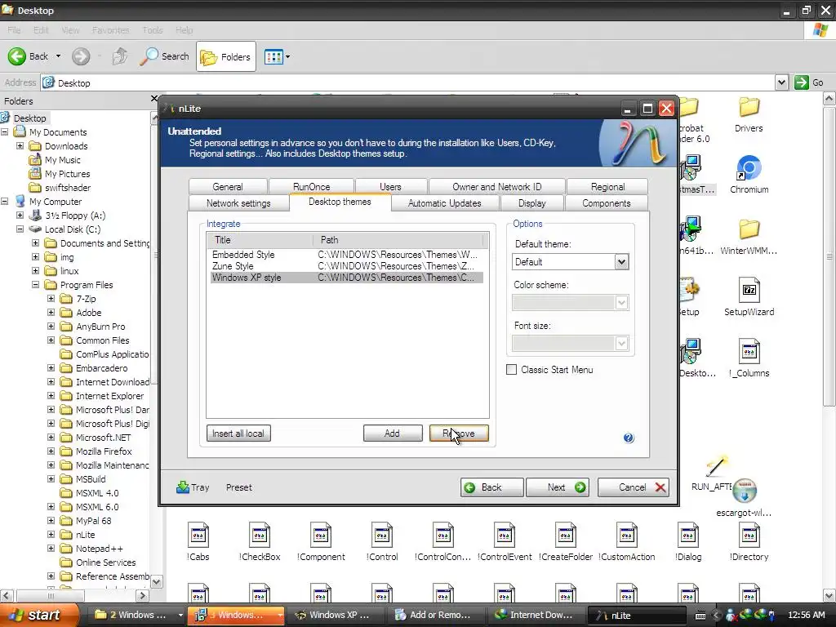Click the Insert all local button
This screenshot has height=627, width=836.
(x=238, y=434)
